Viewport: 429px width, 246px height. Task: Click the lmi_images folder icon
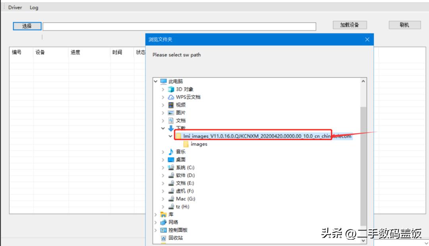(179, 136)
